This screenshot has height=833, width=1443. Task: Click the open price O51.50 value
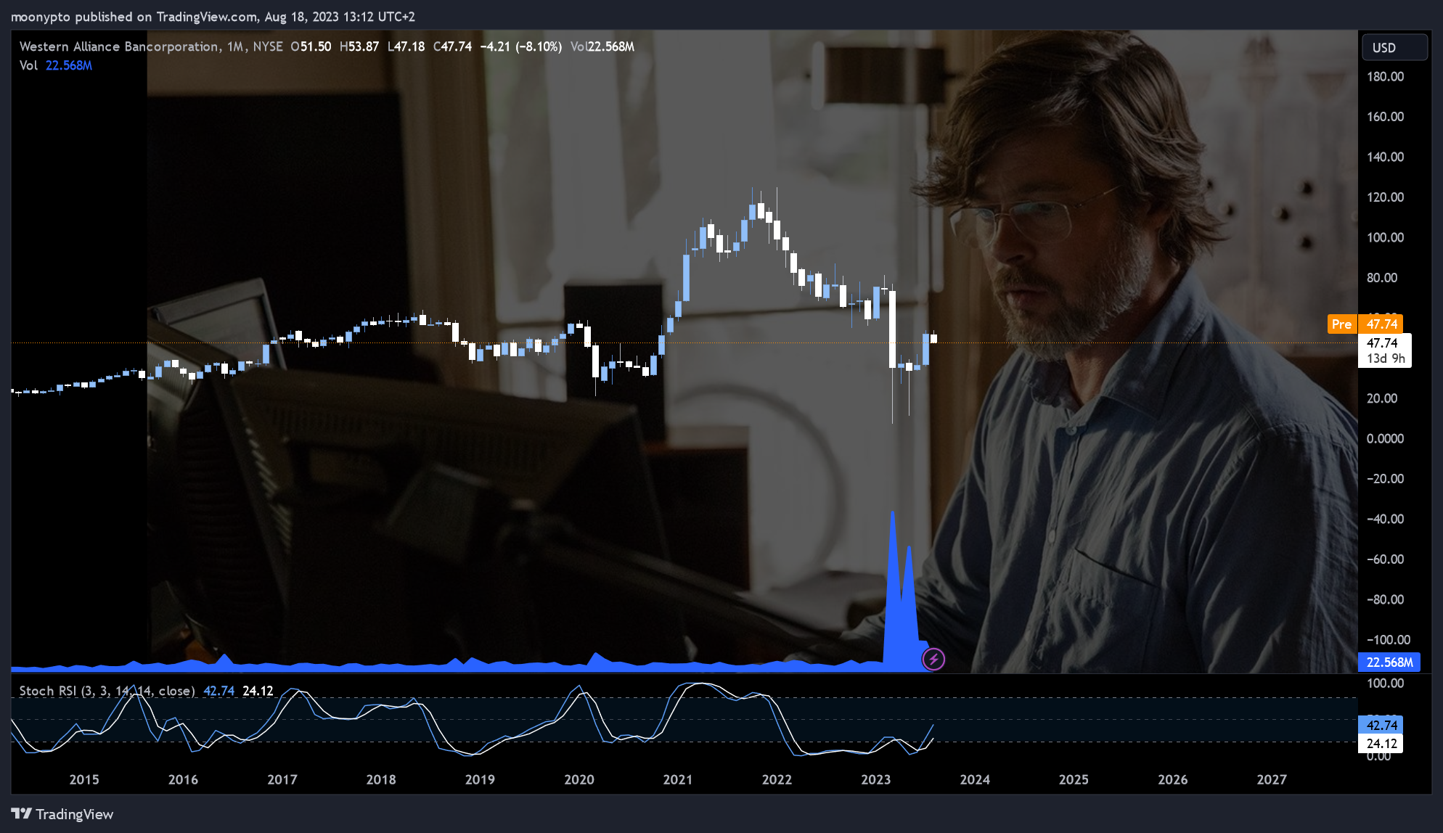[311, 46]
